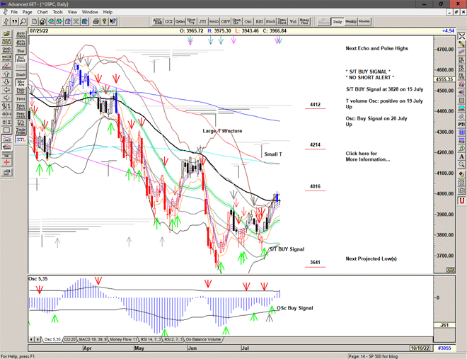Viewport: 467px width, 359px height.
Task: Click the 'Click here for More Information' link
Action: click(367, 156)
